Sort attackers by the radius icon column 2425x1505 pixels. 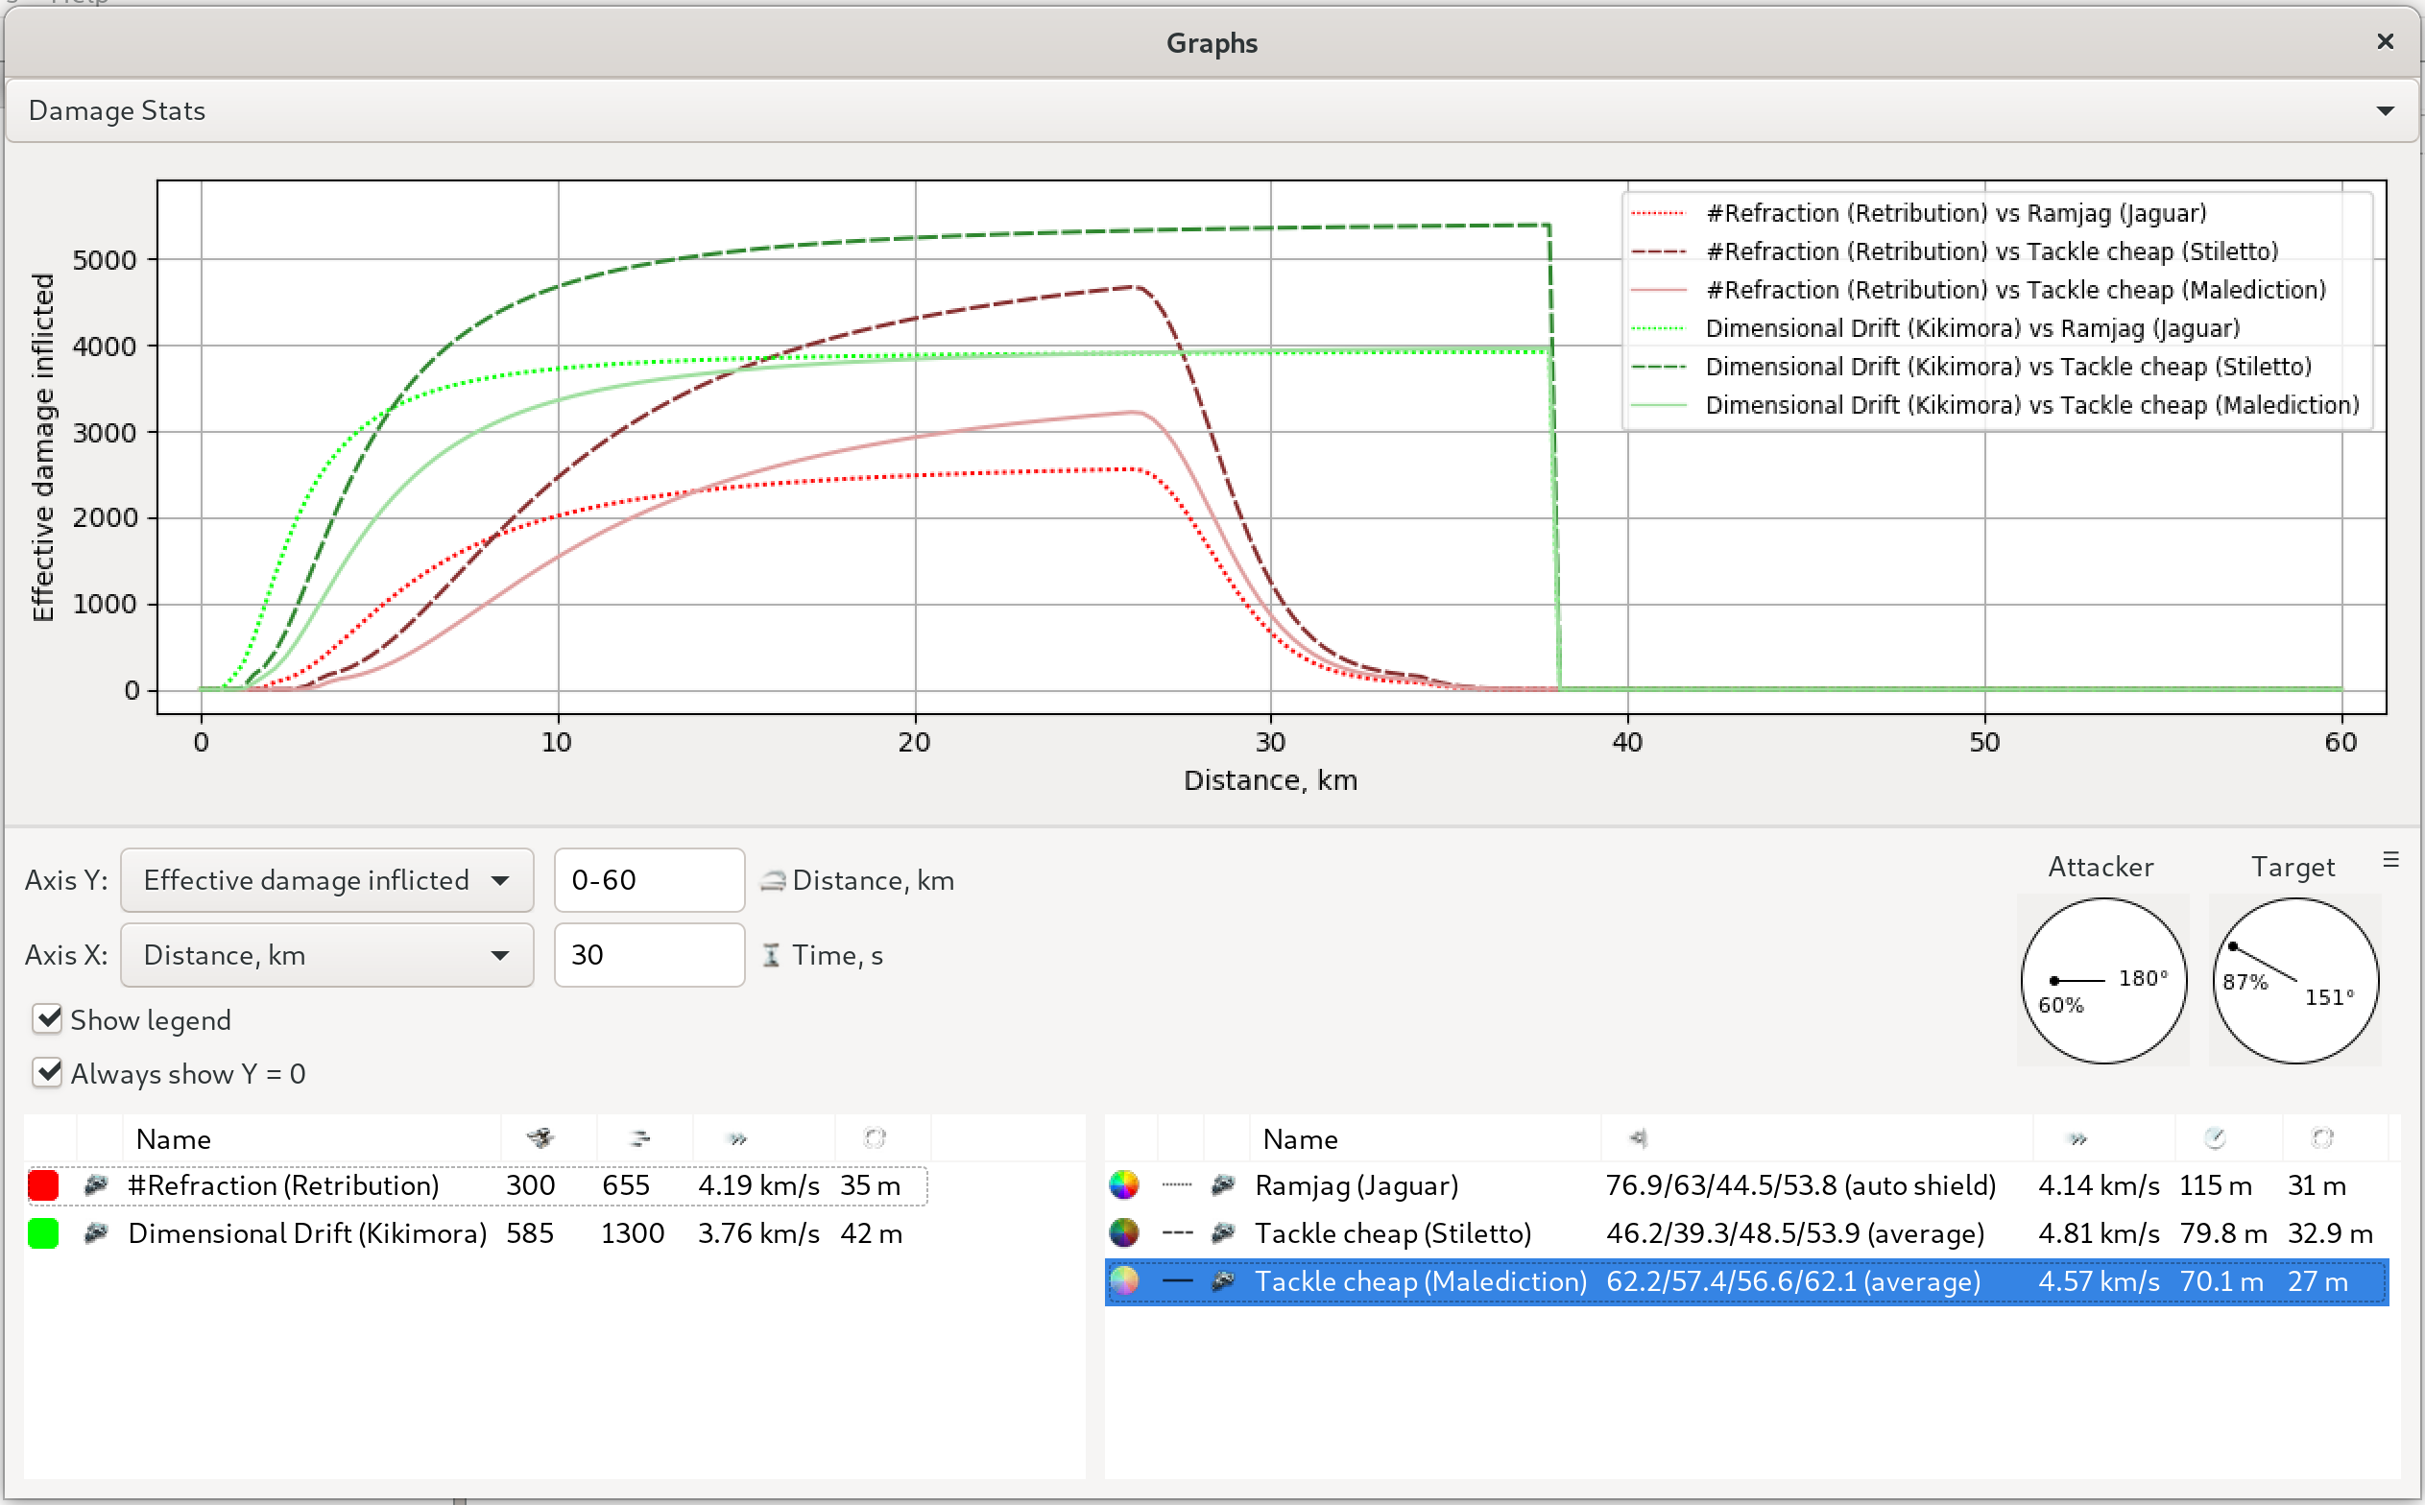[874, 1137]
